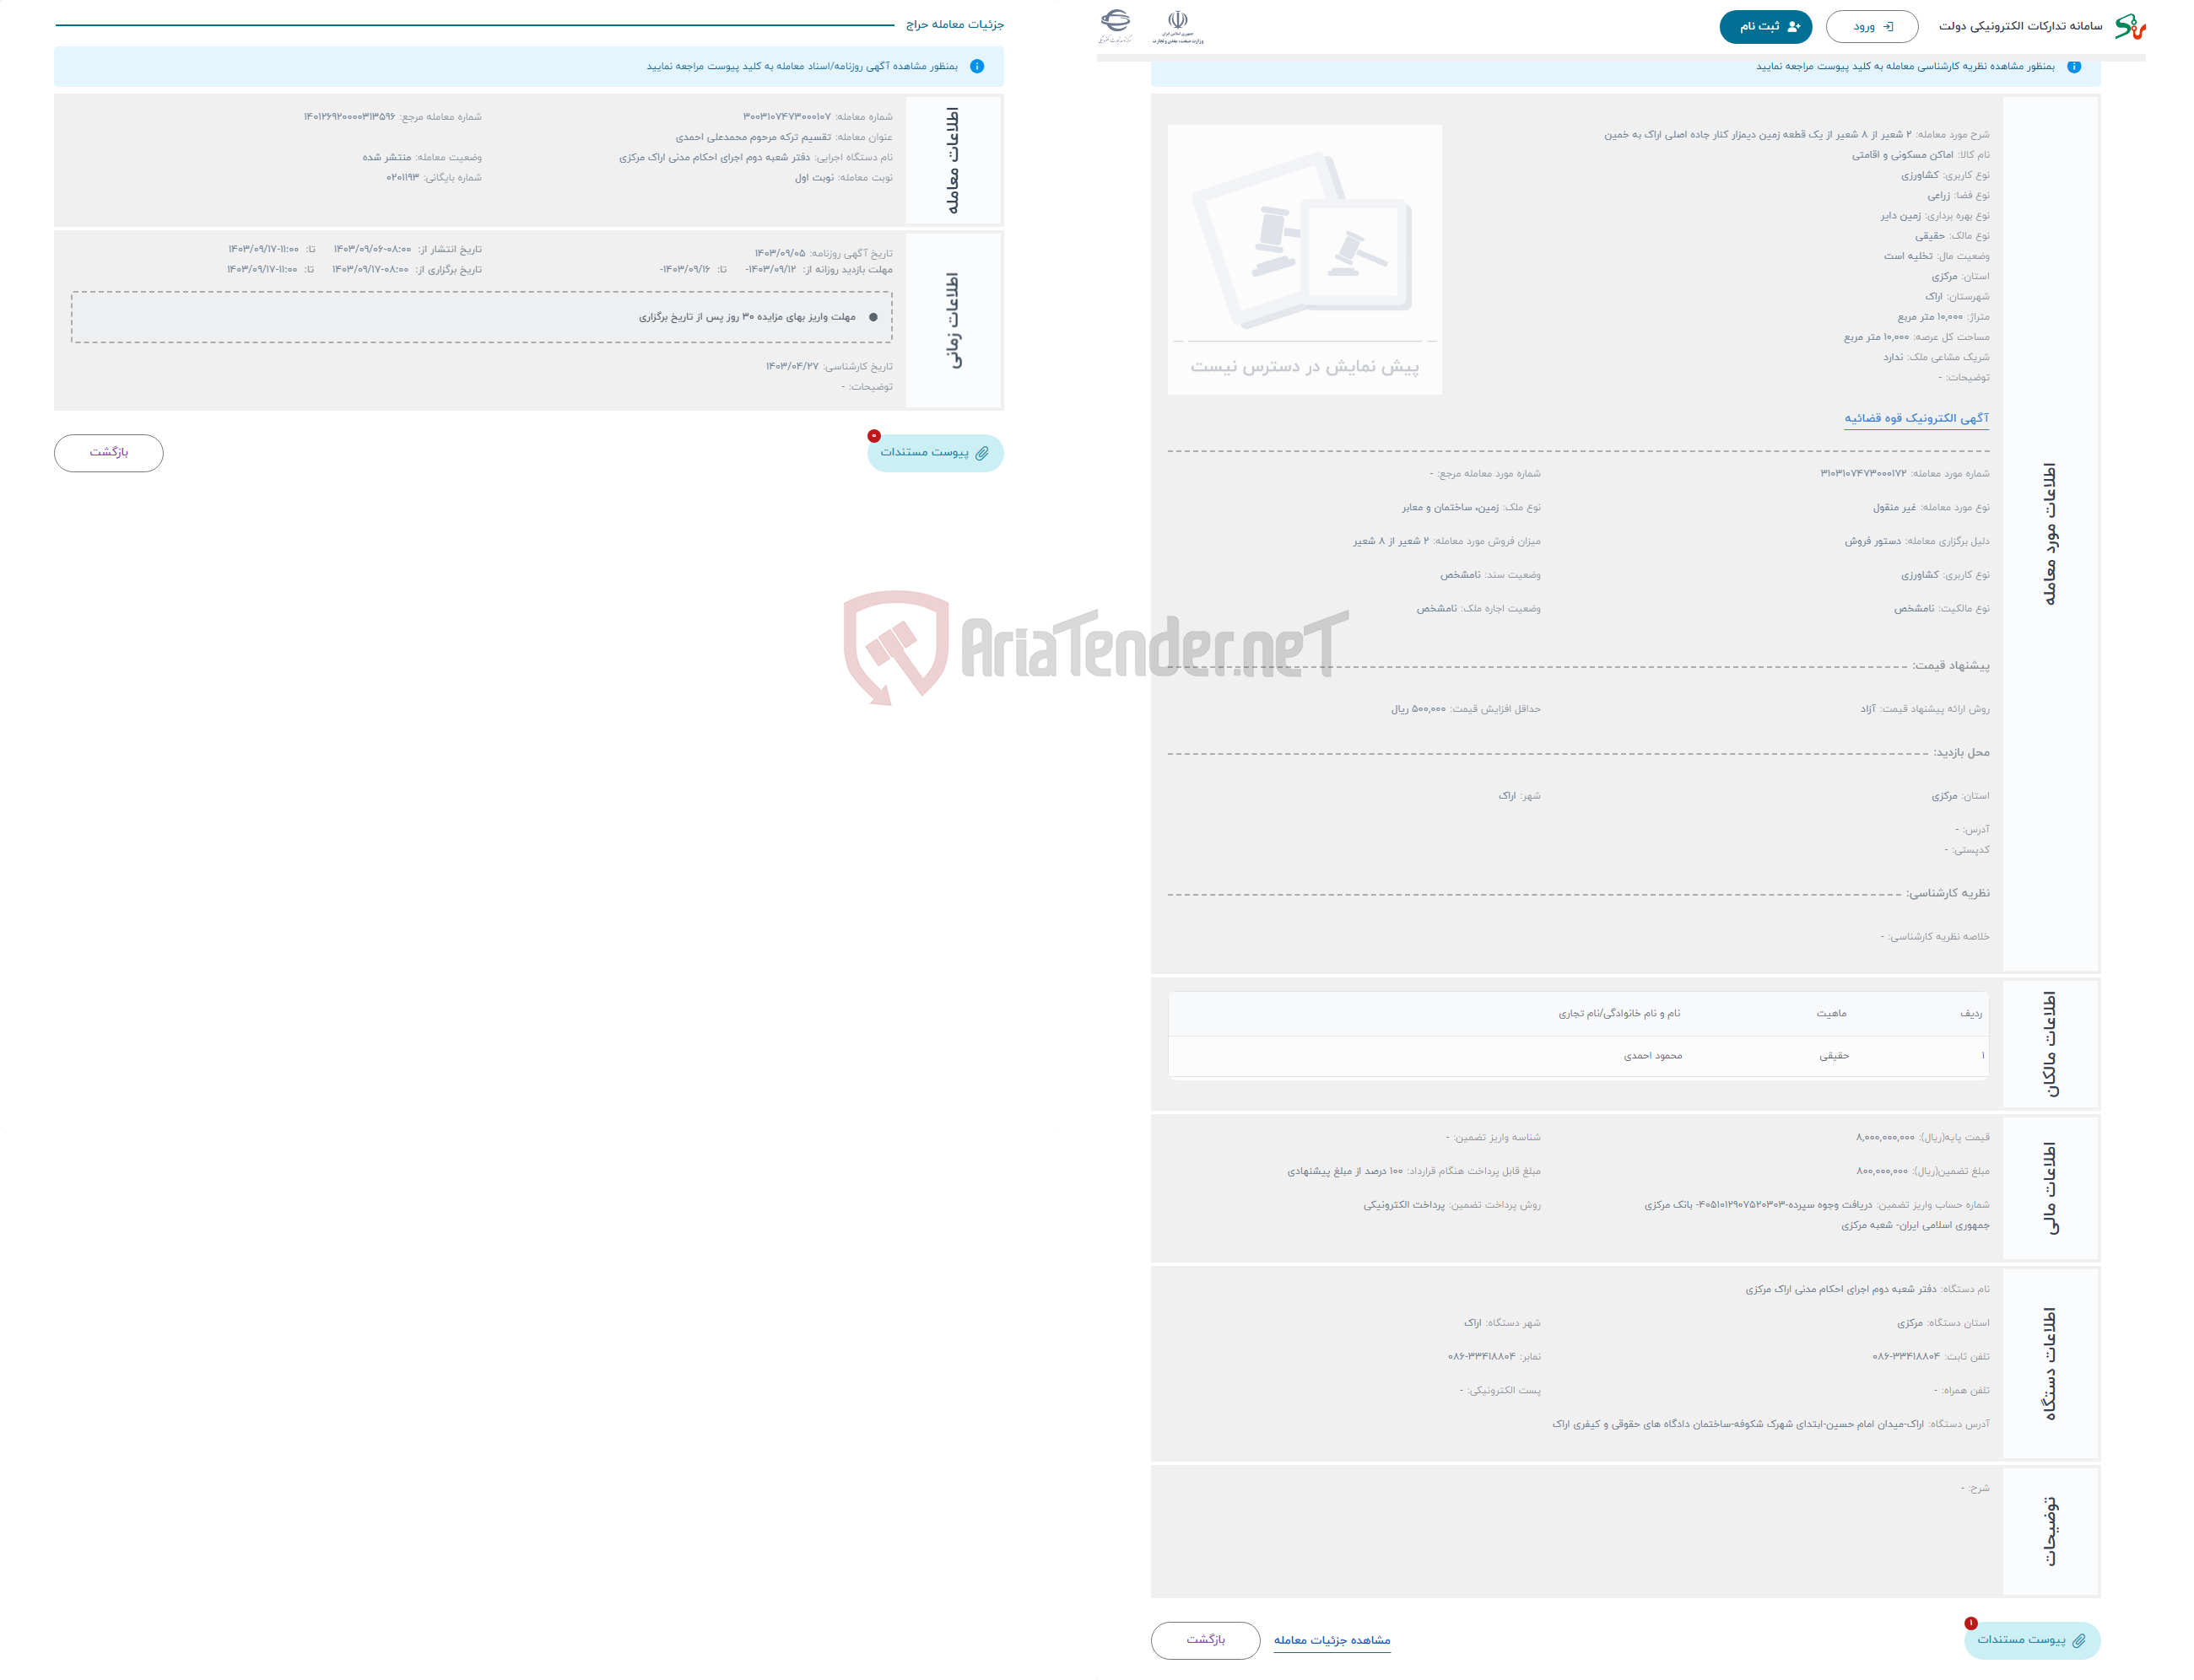
Task: Click the red notification dot on پیوست مستندات
Action: pos(873,436)
